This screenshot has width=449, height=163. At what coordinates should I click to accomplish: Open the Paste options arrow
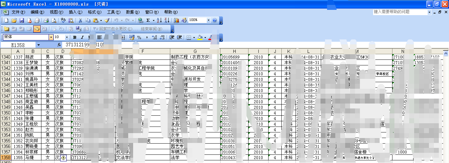(101, 20)
